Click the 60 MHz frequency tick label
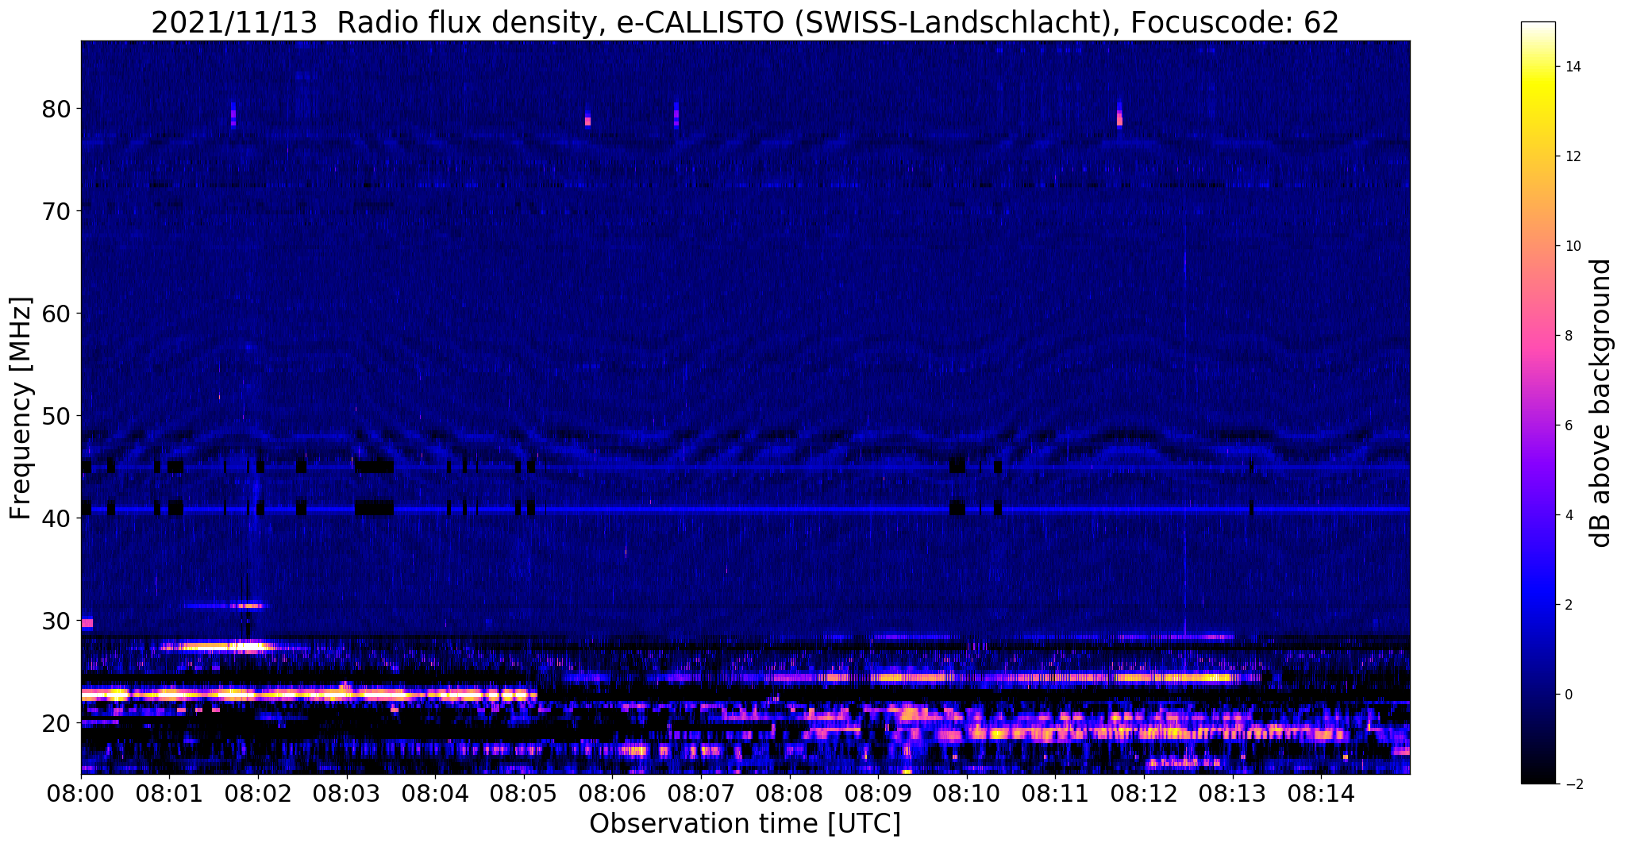This screenshot has width=1625, height=847. pos(56,314)
